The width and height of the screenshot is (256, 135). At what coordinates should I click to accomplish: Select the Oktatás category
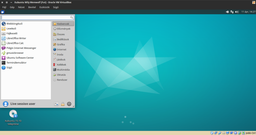[63, 75]
